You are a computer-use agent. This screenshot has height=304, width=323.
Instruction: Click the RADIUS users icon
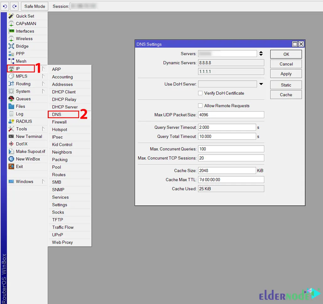click(x=11, y=121)
